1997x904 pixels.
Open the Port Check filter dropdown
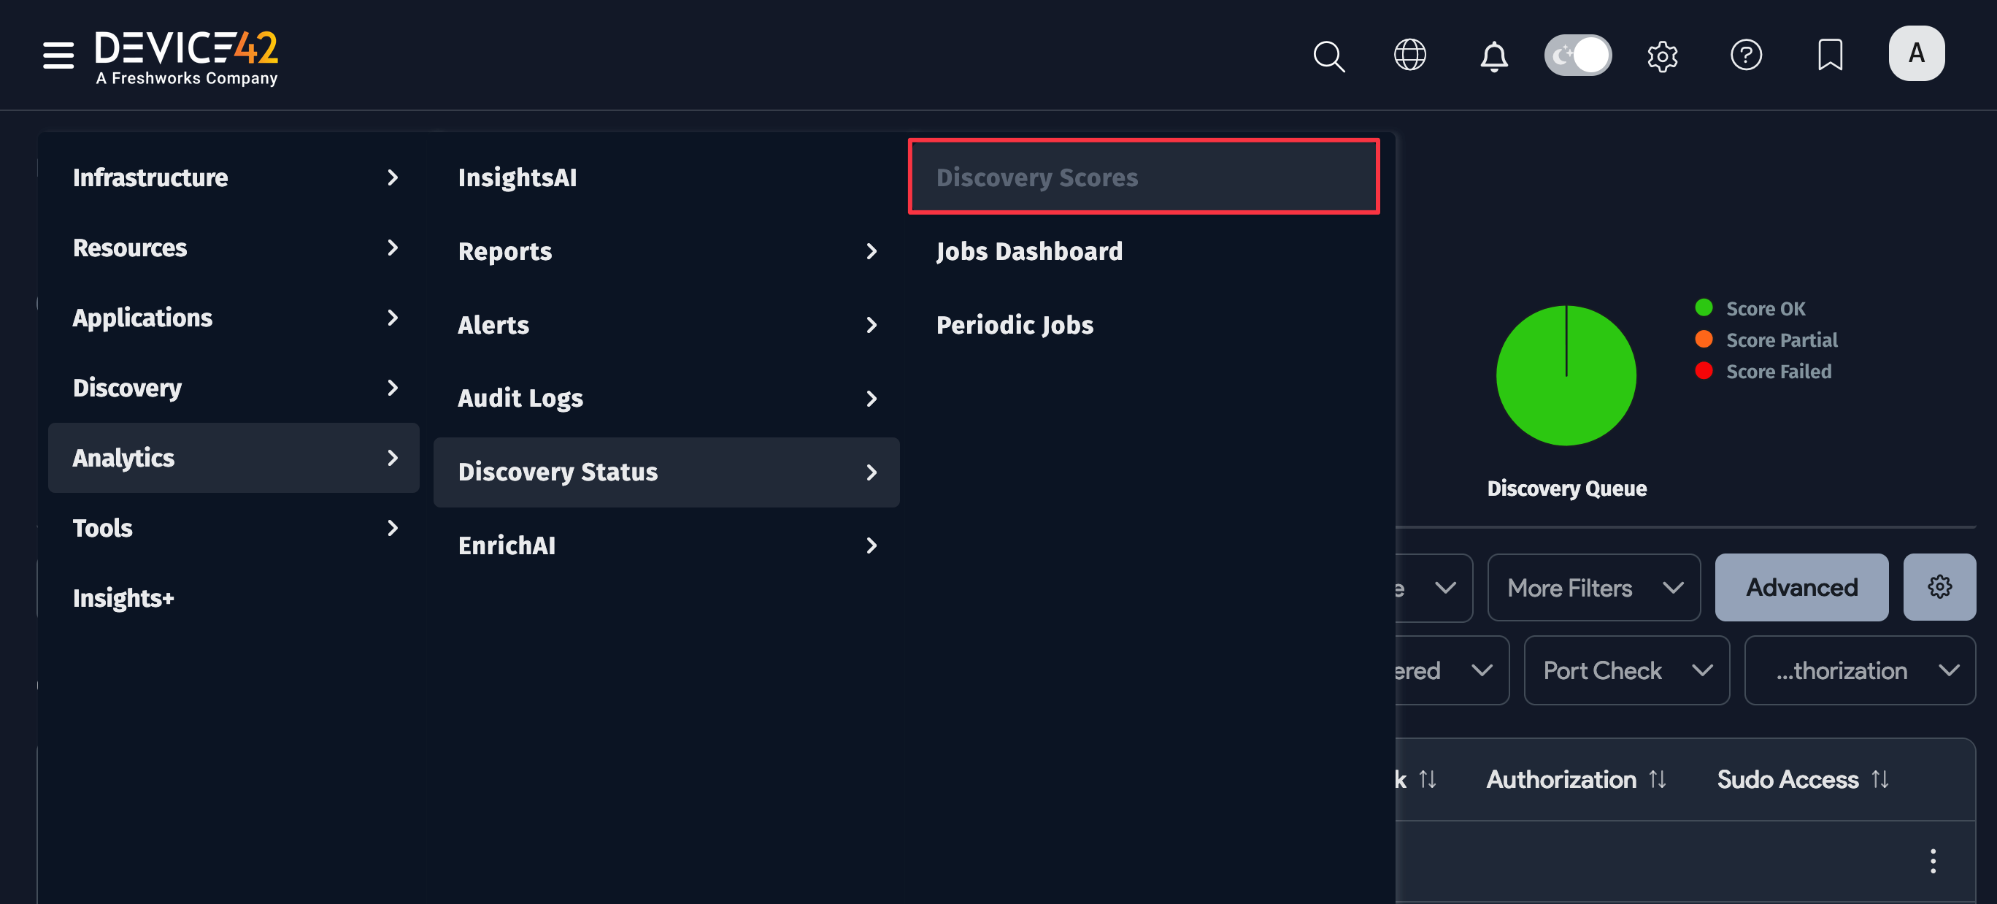[x=1625, y=670]
